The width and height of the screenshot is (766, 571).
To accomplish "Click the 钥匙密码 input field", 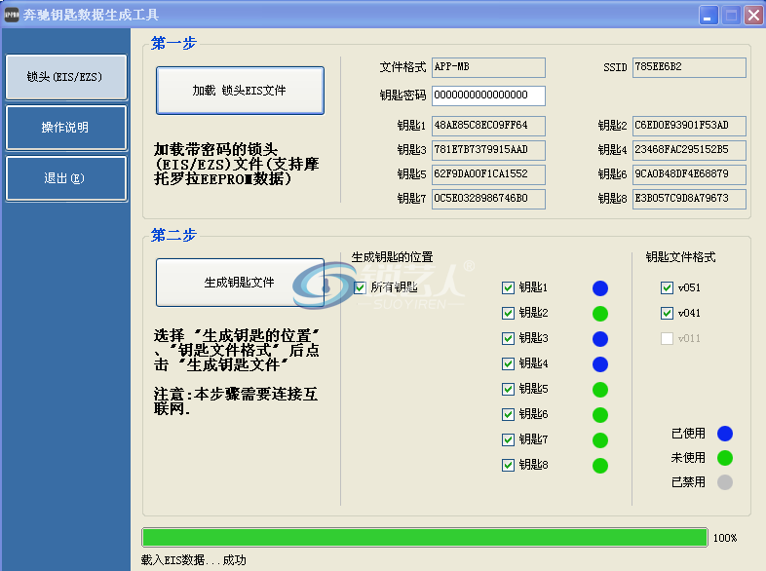I will click(x=488, y=95).
